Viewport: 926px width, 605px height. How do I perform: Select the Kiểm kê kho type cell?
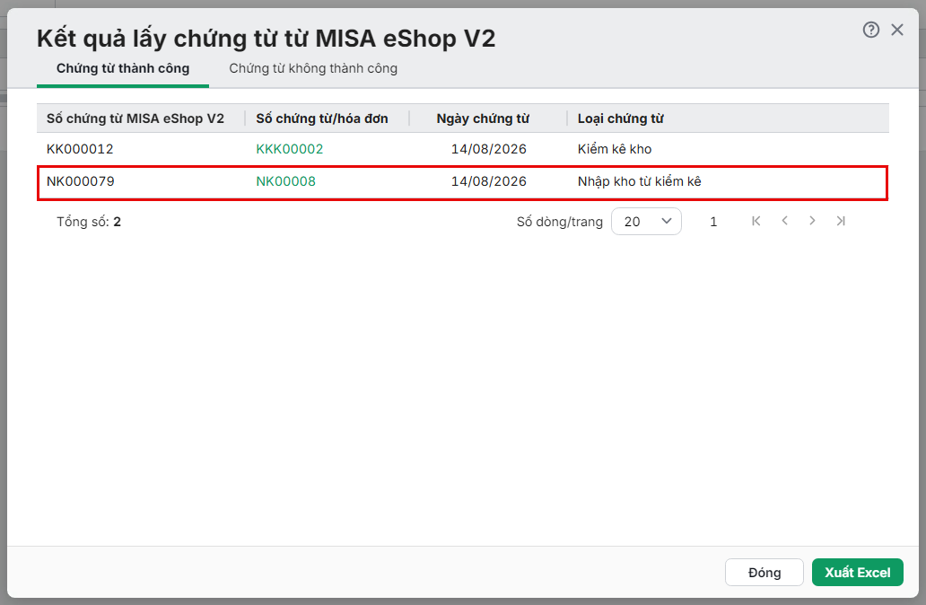coord(614,149)
